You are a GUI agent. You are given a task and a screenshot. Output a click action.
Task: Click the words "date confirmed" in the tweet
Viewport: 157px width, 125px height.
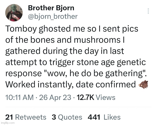coord(106,85)
